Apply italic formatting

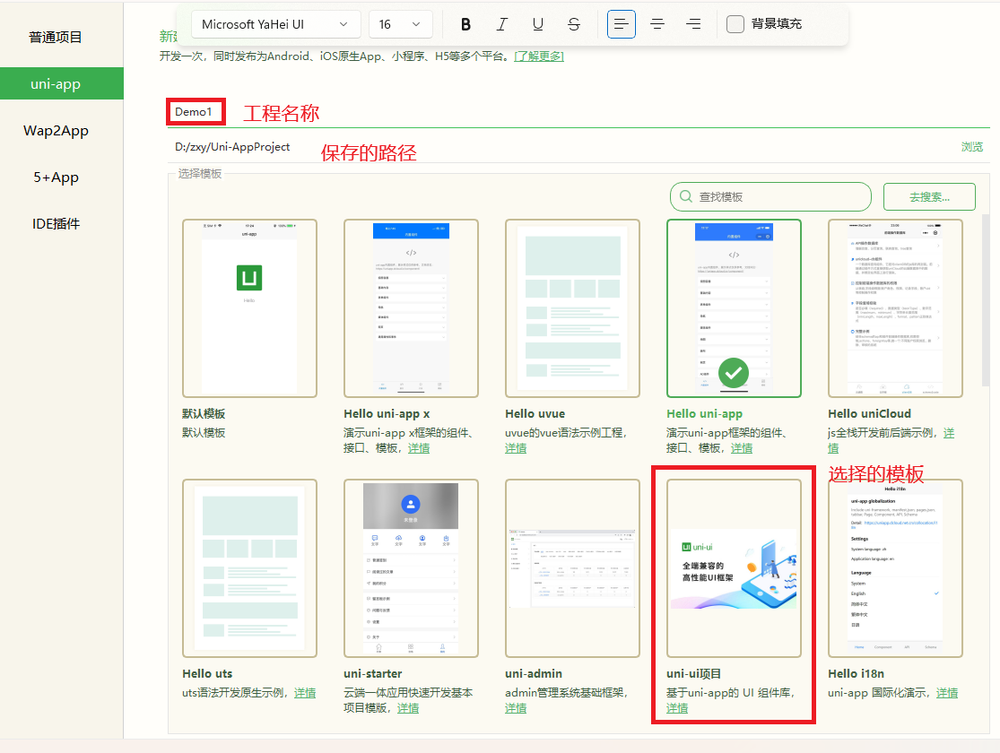pos(501,24)
